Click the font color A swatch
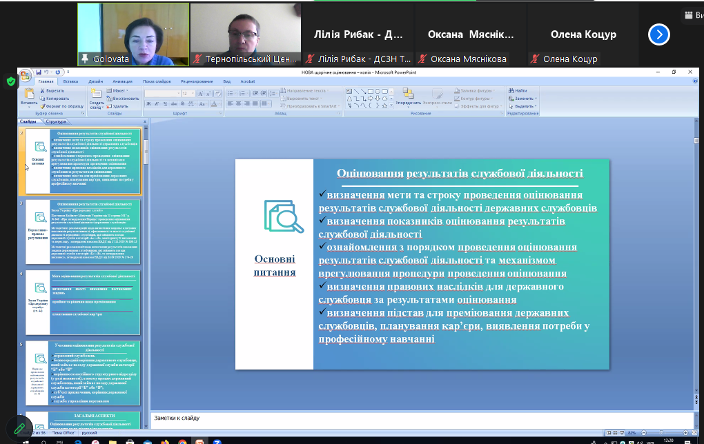The height and width of the screenshot is (444, 704). click(x=214, y=103)
